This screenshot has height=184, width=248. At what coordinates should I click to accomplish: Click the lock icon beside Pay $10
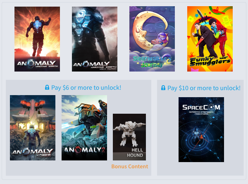click(x=163, y=88)
